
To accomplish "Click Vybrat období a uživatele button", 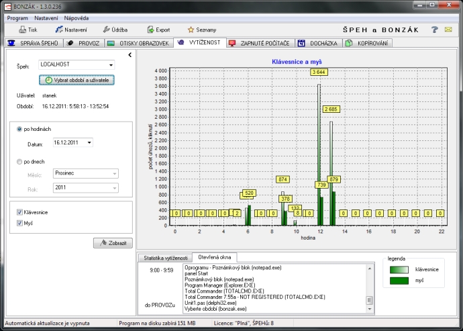I will click(76, 80).
